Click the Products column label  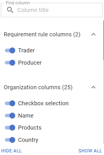30,128
